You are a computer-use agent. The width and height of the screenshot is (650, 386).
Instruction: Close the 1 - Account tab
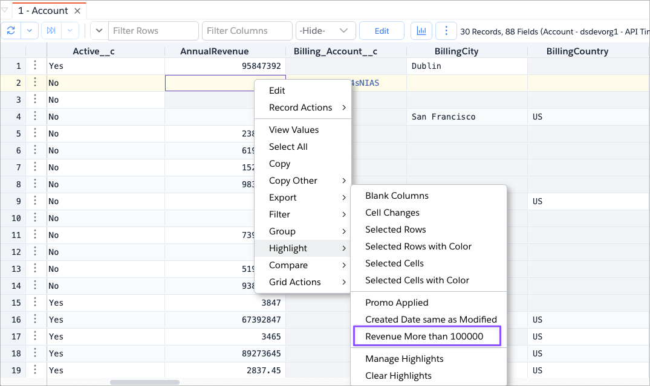77,11
